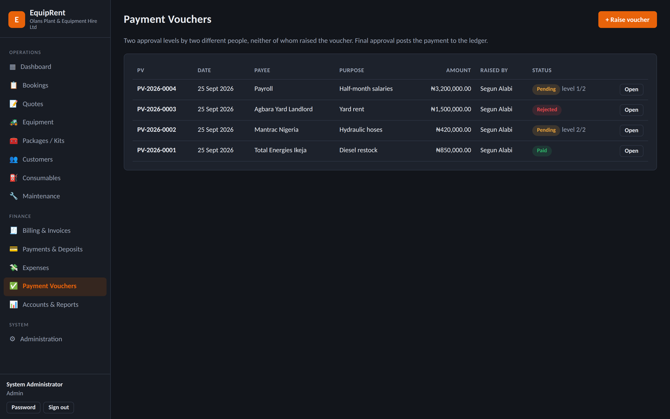Click the Dashboard grid icon
670x419 pixels.
coord(13,67)
